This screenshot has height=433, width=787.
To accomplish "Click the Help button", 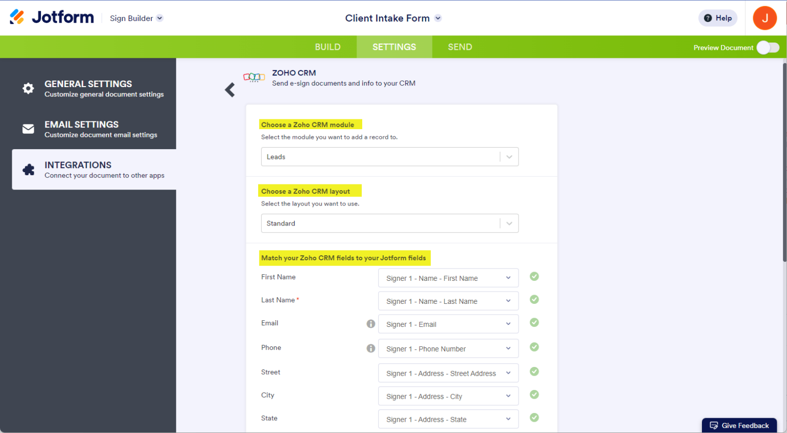I will 717,17.
